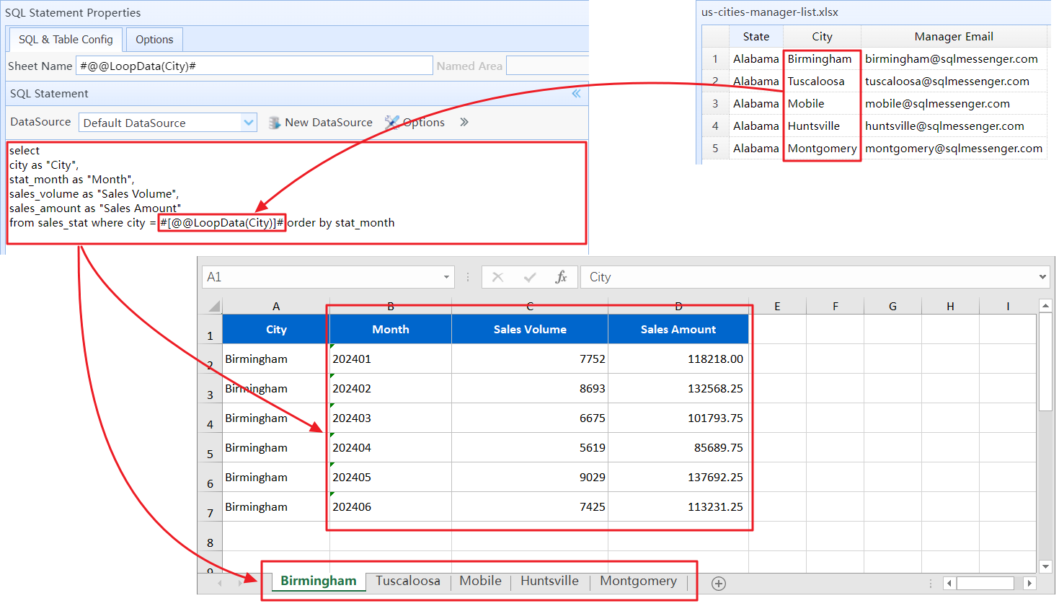Click the formula bar cancel X icon
The width and height of the screenshot is (1059, 606).
(497, 277)
